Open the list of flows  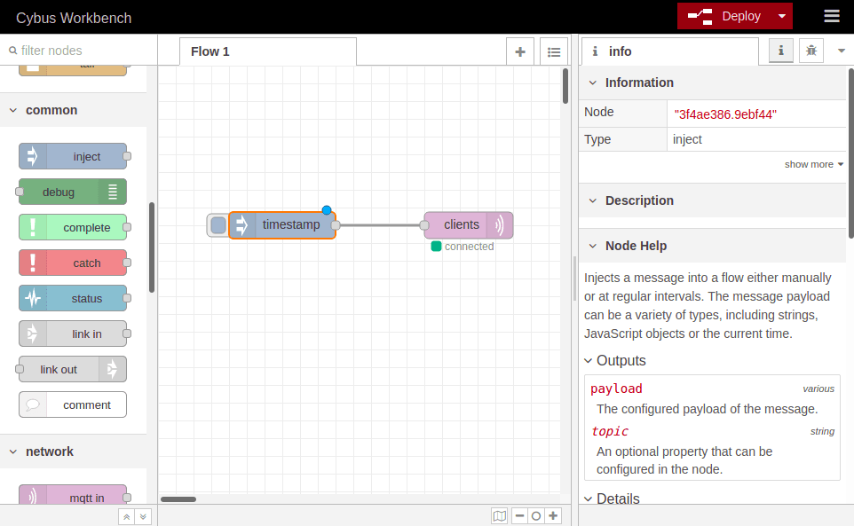[x=554, y=51]
